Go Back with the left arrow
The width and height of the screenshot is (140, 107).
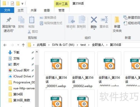pos(5,45)
